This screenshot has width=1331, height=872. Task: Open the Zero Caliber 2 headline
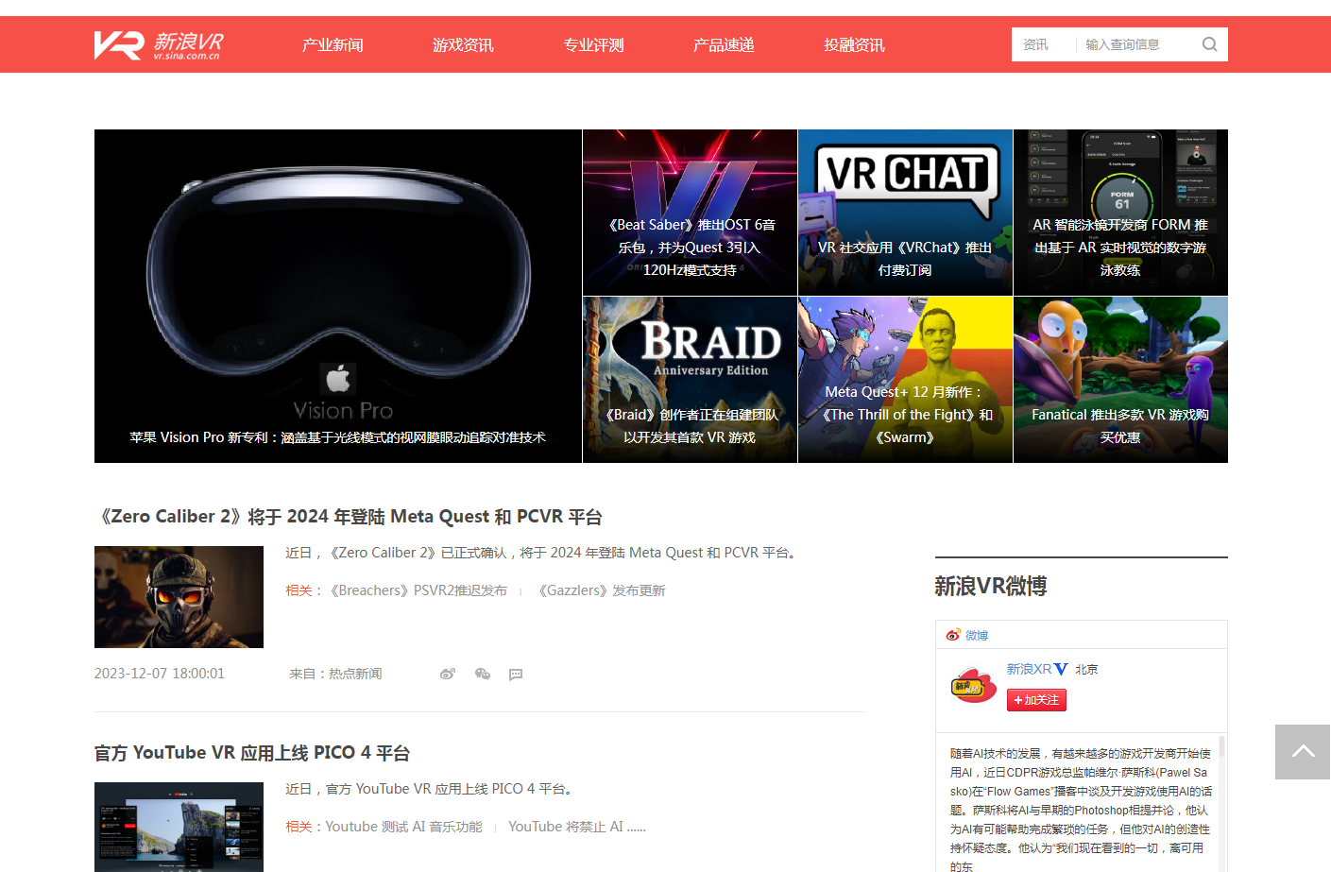[x=349, y=517]
